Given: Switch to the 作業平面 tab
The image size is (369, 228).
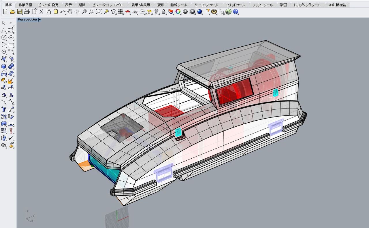Looking at the screenshot, I should click(x=25, y=5).
